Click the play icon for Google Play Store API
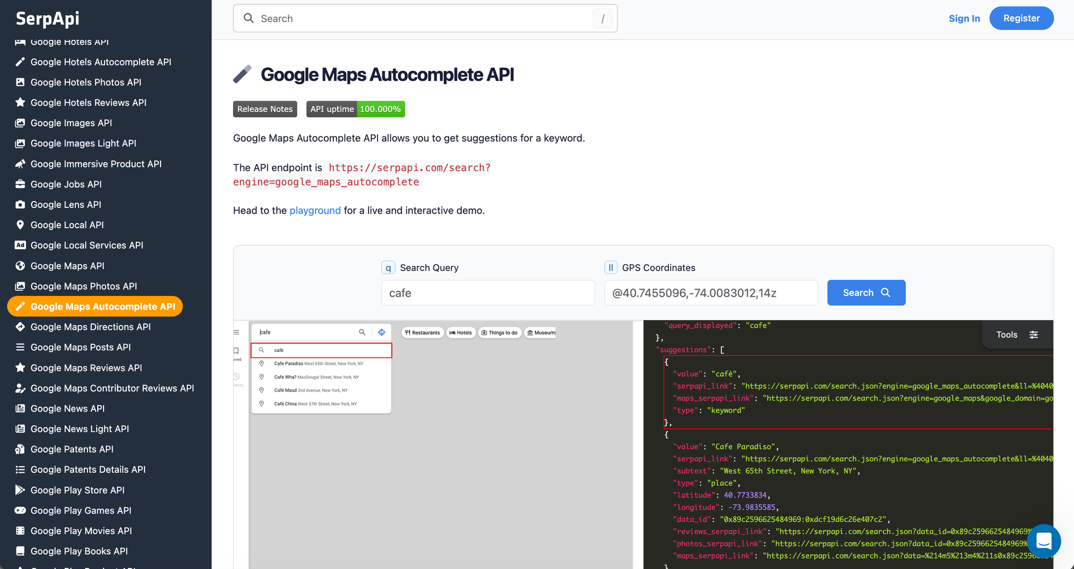This screenshot has width=1074, height=569. click(x=20, y=490)
